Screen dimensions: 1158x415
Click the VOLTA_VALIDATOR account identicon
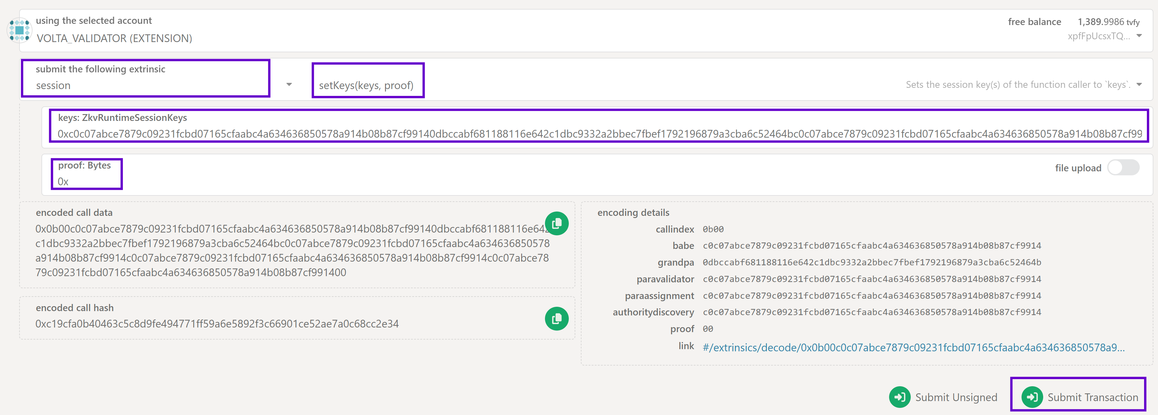[19, 30]
